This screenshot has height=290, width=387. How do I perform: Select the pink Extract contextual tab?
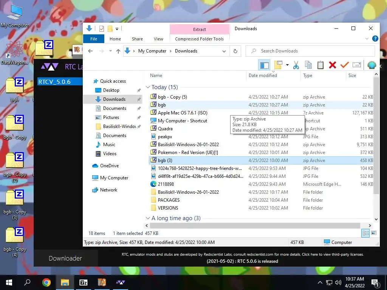(200, 29)
